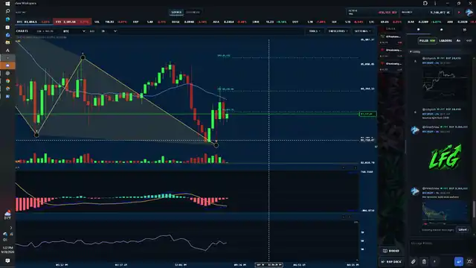
Task: Select the PULSE tab
Action: tap(427, 40)
